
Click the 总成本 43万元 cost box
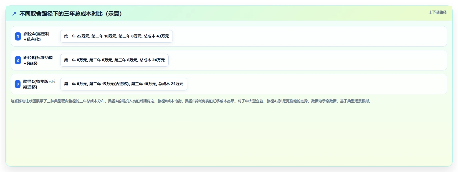click(117, 36)
